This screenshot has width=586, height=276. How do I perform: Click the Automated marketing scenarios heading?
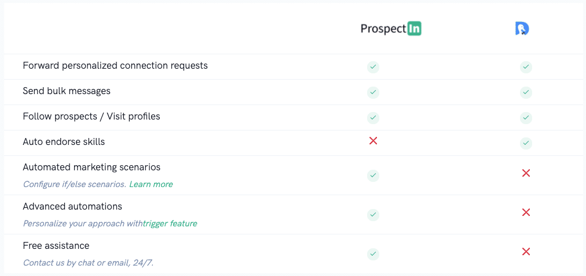91,167
